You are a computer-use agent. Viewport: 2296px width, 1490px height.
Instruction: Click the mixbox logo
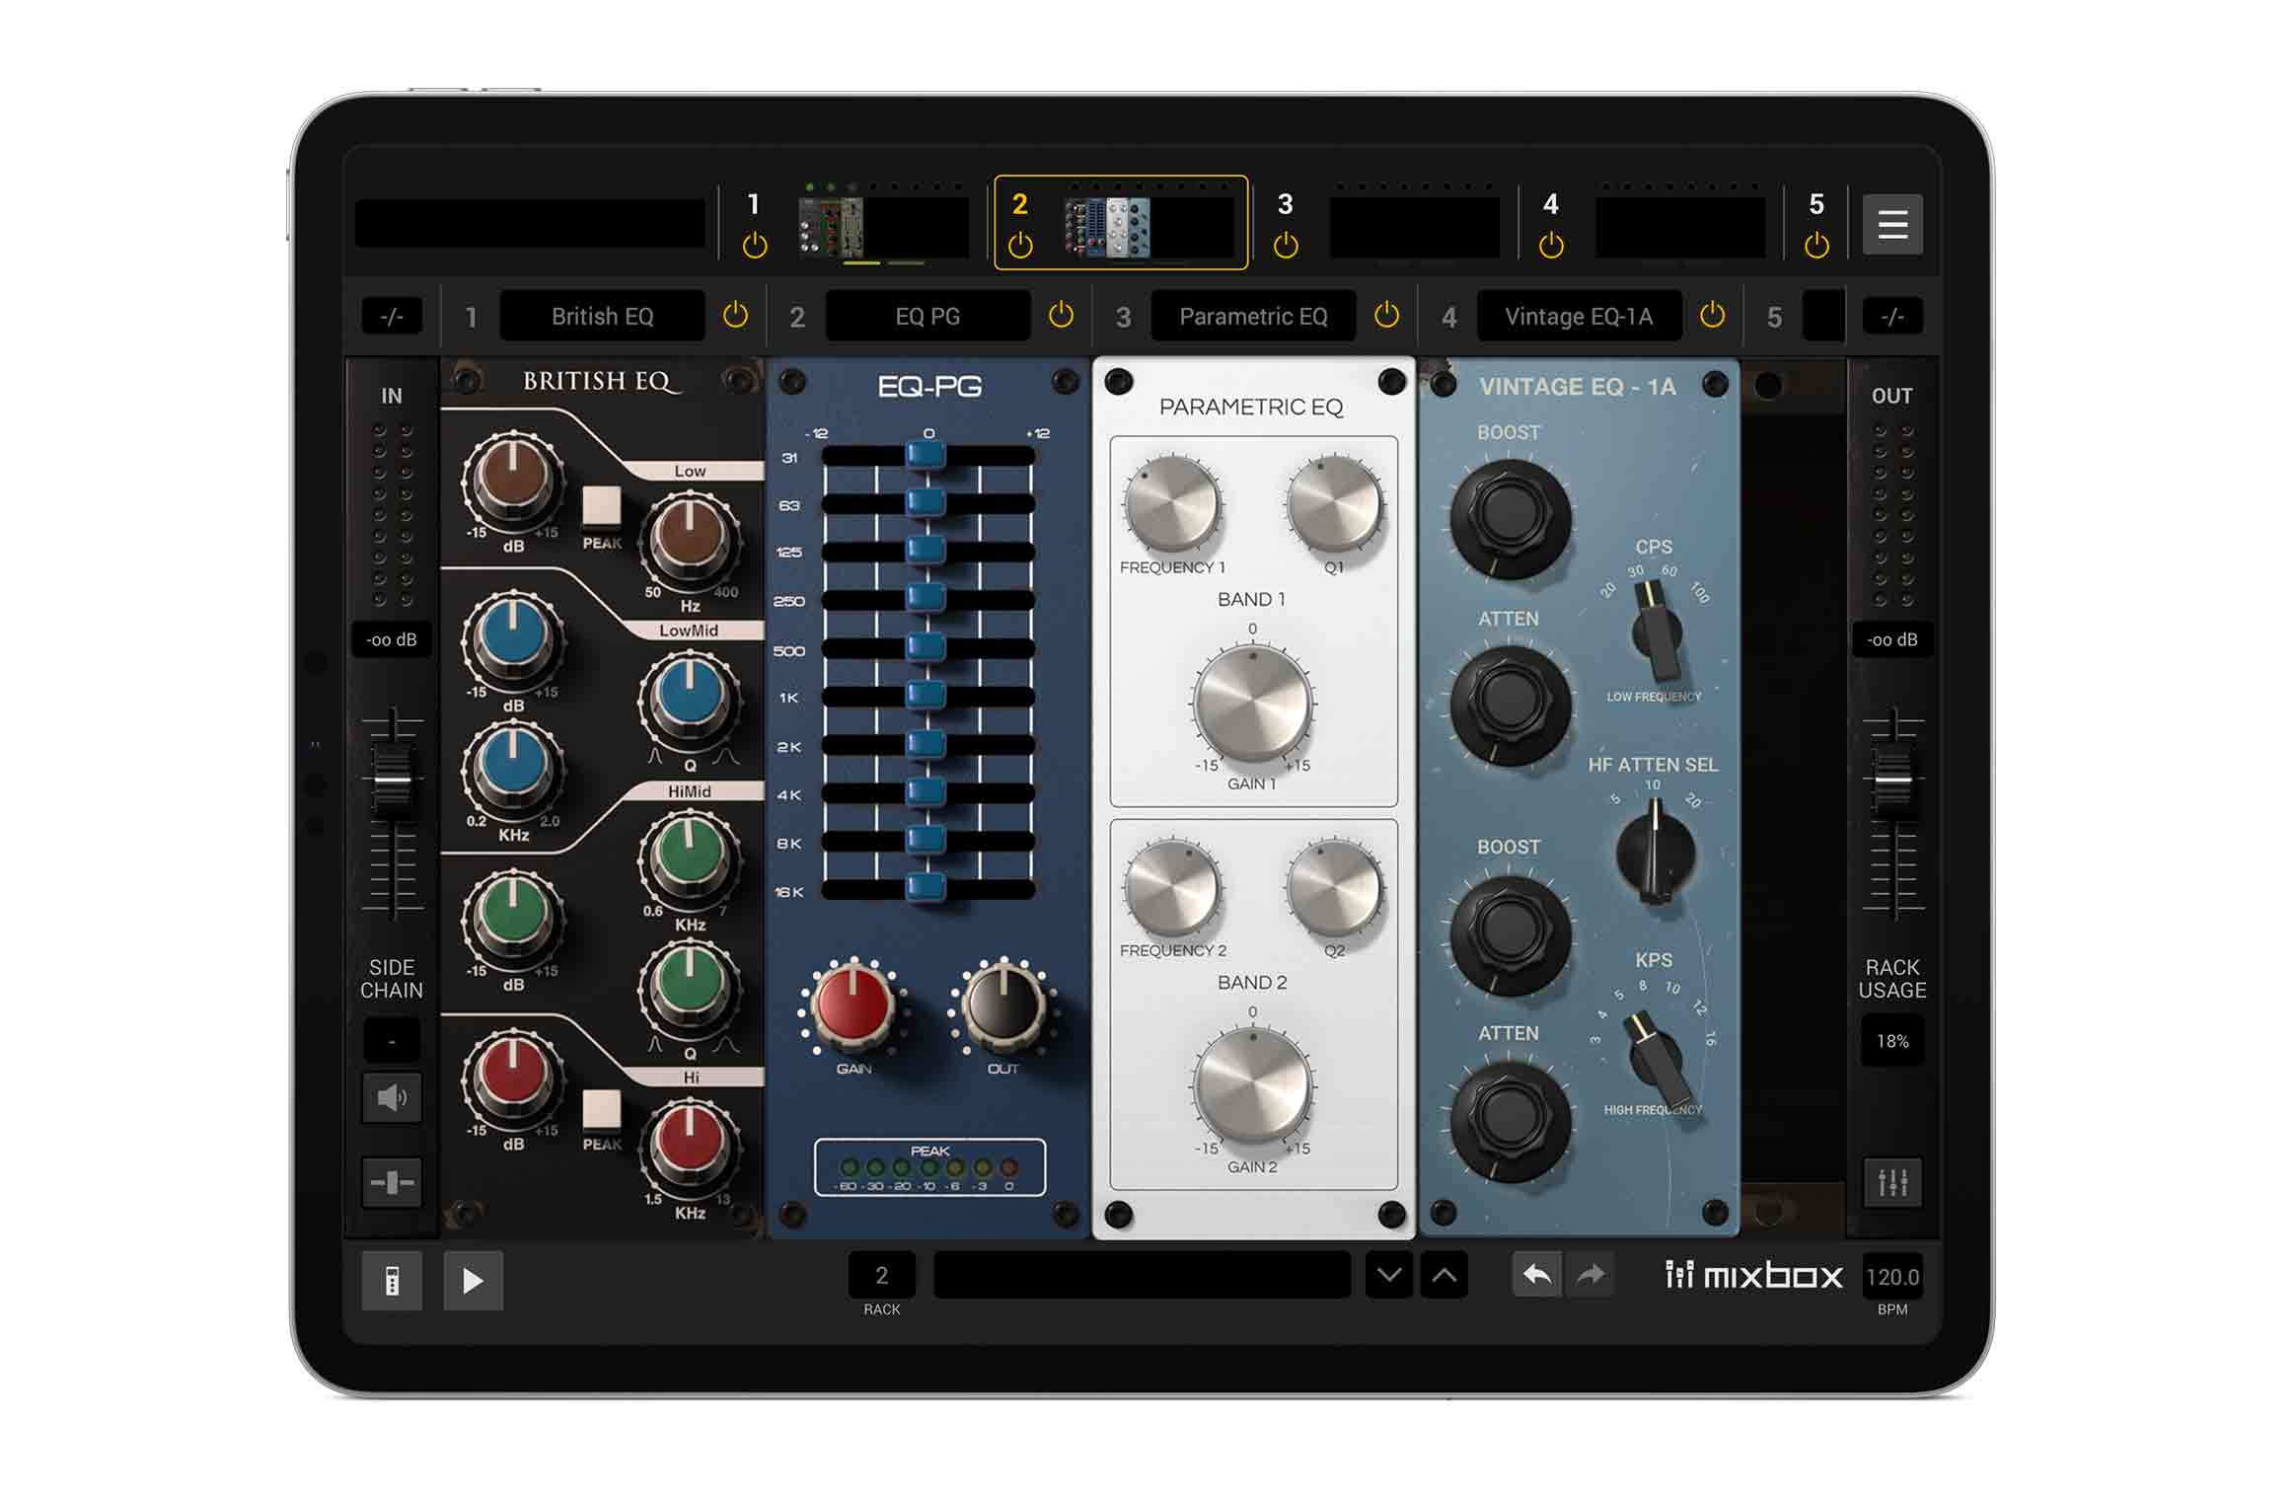(x=1753, y=1275)
